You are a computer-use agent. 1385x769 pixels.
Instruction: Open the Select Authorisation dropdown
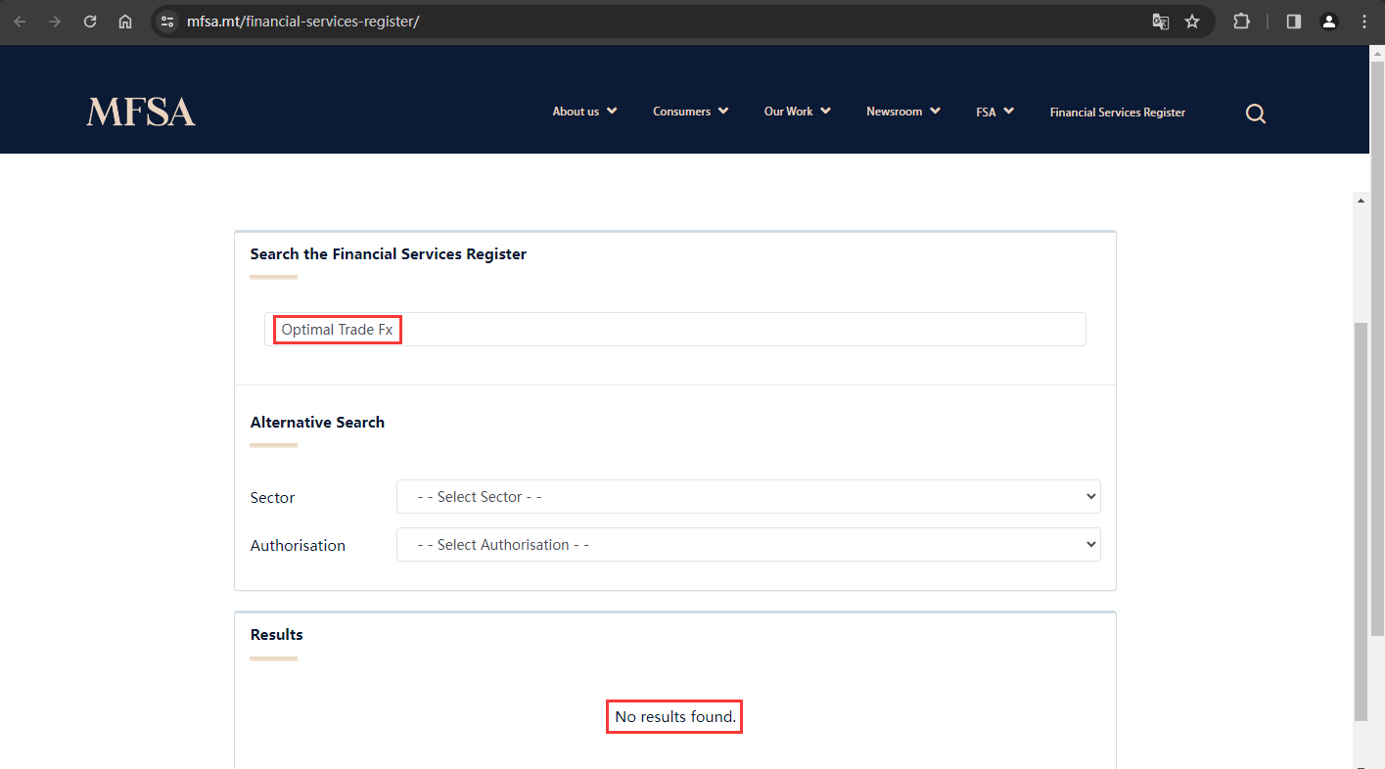click(x=749, y=545)
